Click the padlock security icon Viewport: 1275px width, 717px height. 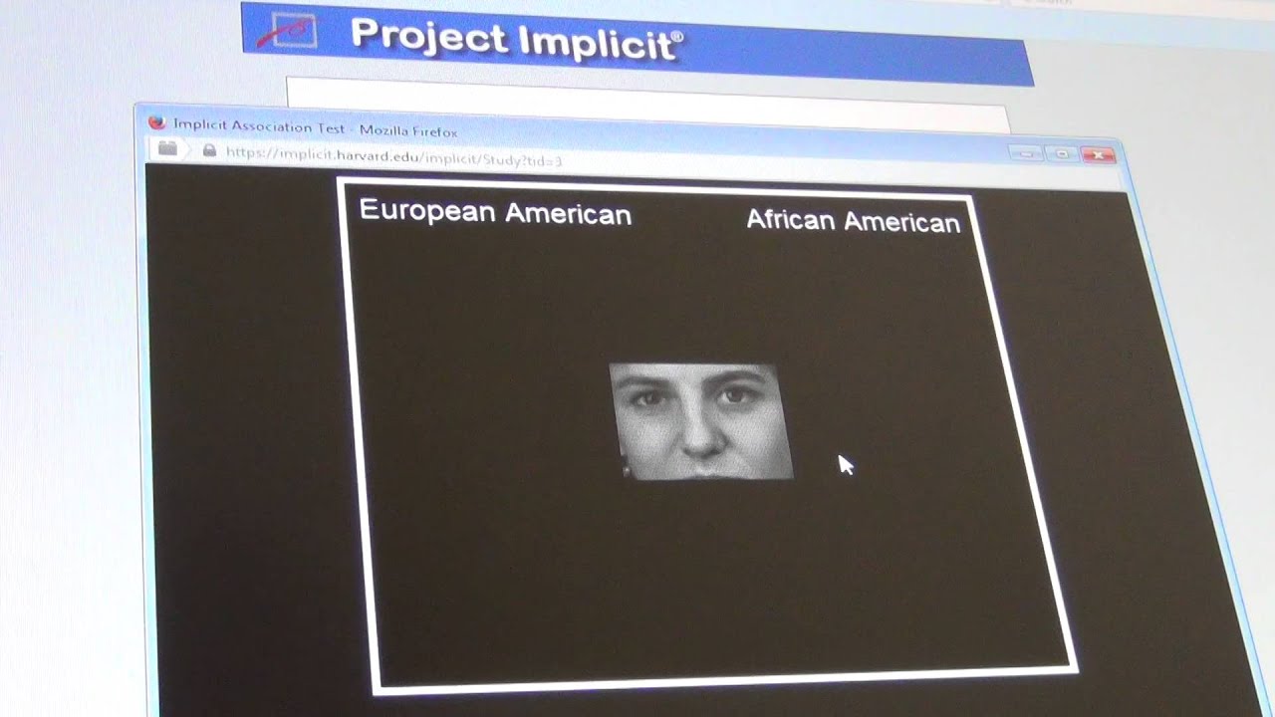point(209,150)
